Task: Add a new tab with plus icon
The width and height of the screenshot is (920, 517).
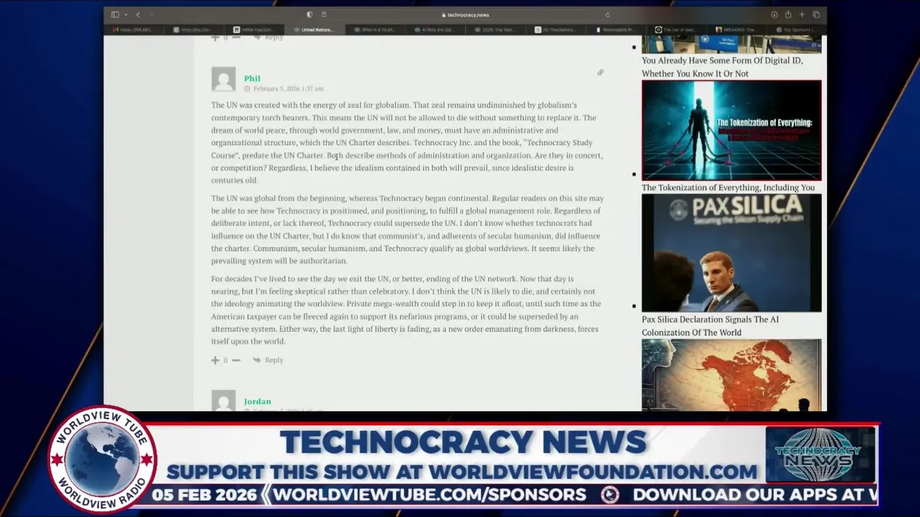Action: point(802,14)
